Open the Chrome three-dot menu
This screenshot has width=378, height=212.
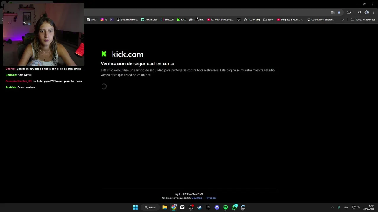tap(374, 12)
